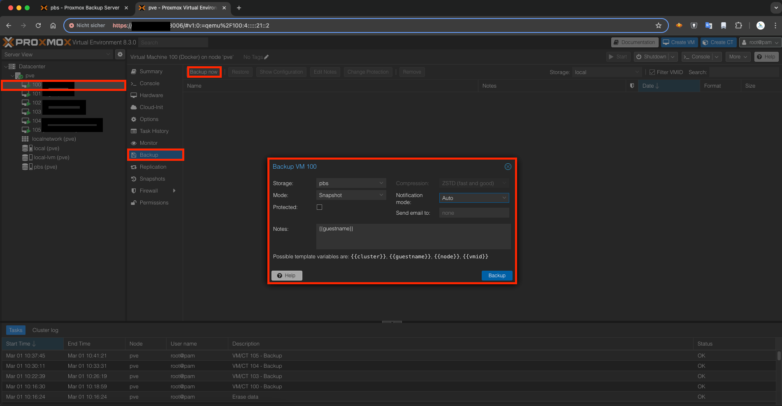Select storage pbs in the server tree
This screenshot has height=406, width=782.
click(x=44, y=167)
